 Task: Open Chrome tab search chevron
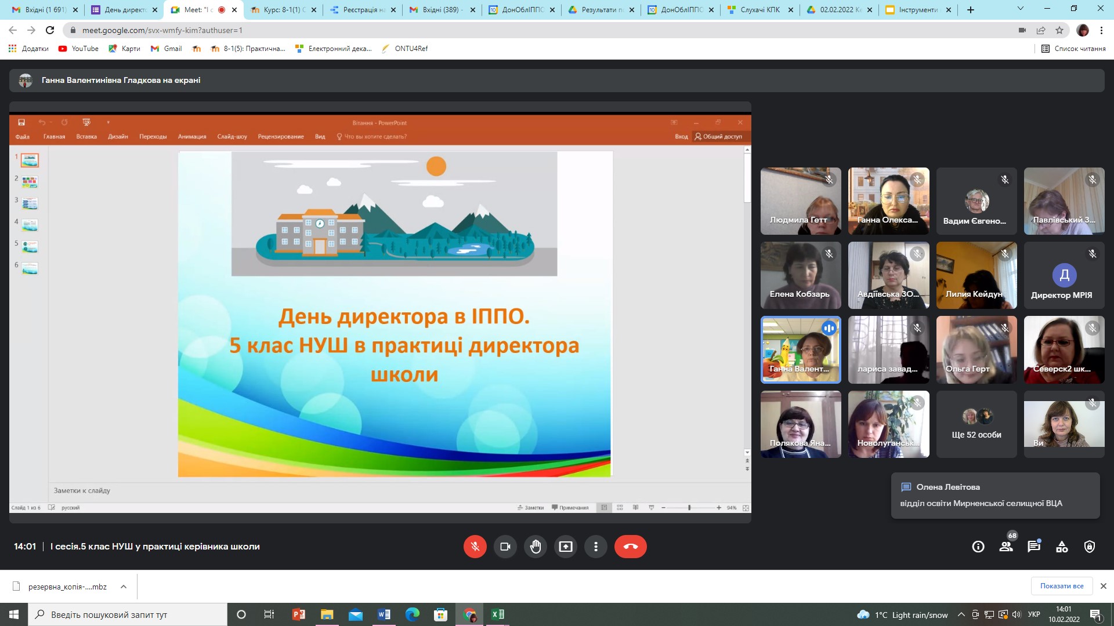click(x=1021, y=9)
